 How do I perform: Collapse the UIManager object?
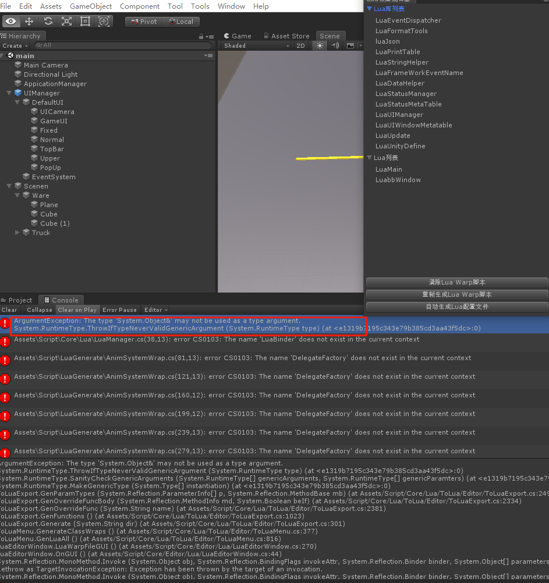tap(9, 93)
